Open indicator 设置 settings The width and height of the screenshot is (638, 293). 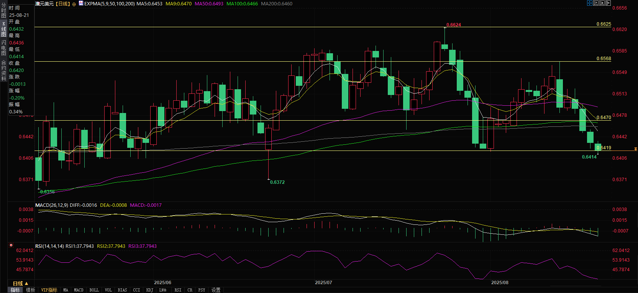[x=216, y=290]
